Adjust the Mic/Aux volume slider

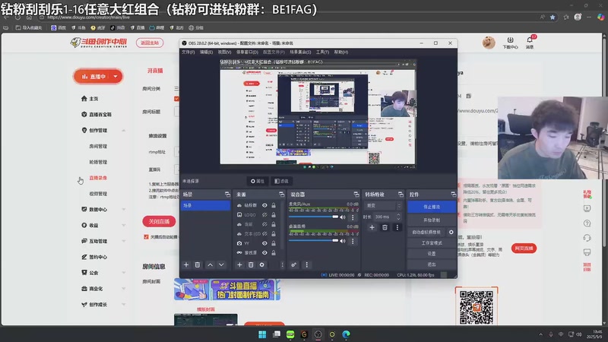[x=313, y=217]
